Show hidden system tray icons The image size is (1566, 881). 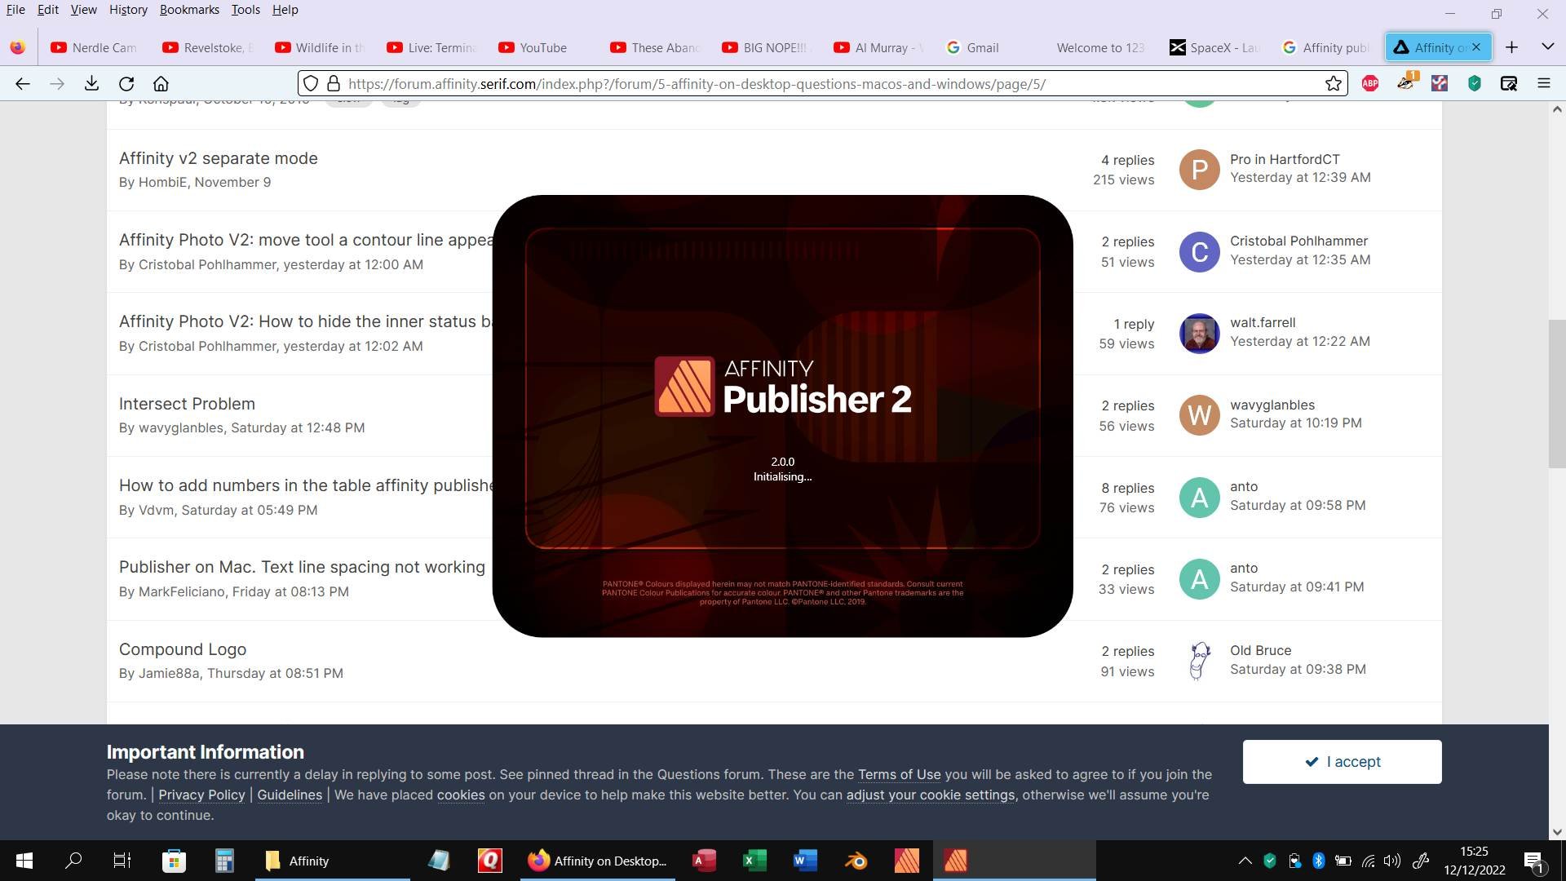click(x=1245, y=861)
